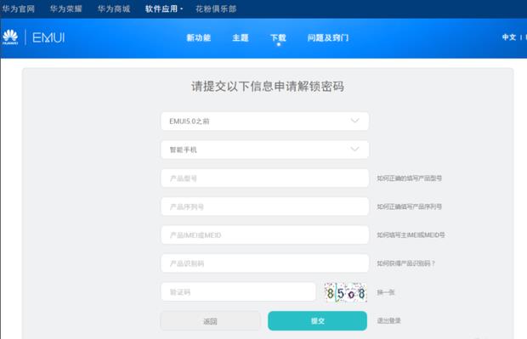527x339 pixels.
Task: Focus the 验证码 captcha input field
Action: click(238, 292)
